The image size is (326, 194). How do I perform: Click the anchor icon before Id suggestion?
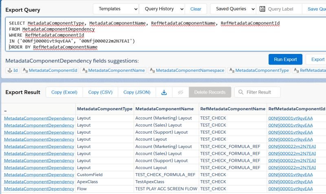pos(10,70)
